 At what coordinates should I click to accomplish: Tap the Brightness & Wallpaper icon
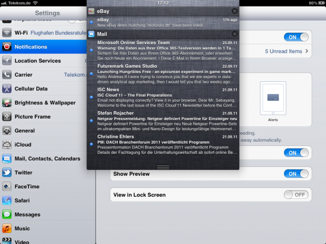pyautogui.click(x=7, y=103)
